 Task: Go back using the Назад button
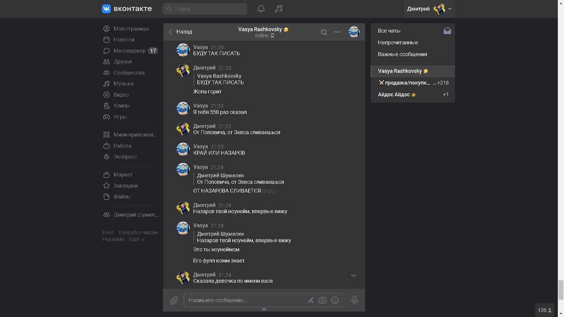coord(180,32)
